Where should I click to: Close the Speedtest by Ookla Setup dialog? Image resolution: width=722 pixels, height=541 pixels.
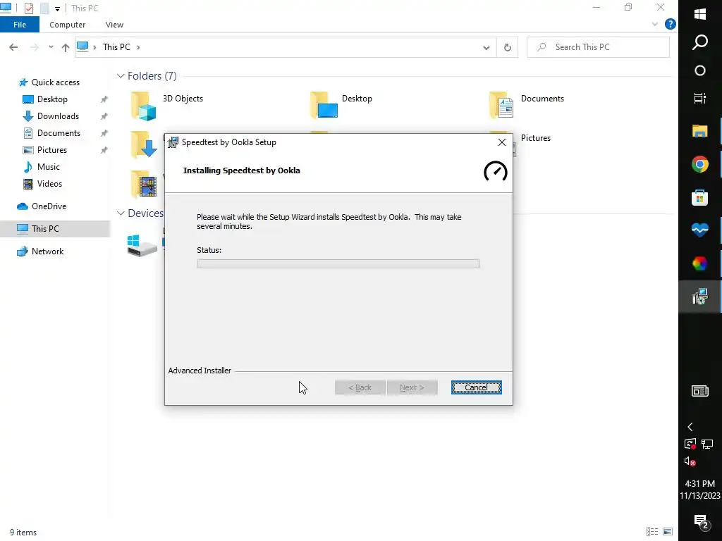pyautogui.click(x=502, y=142)
